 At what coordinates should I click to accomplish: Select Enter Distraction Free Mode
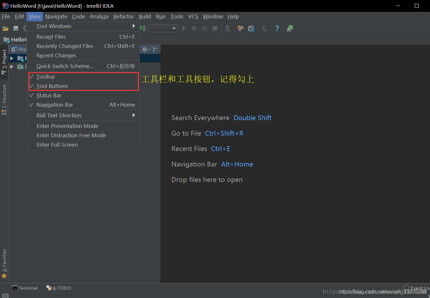[83, 135]
